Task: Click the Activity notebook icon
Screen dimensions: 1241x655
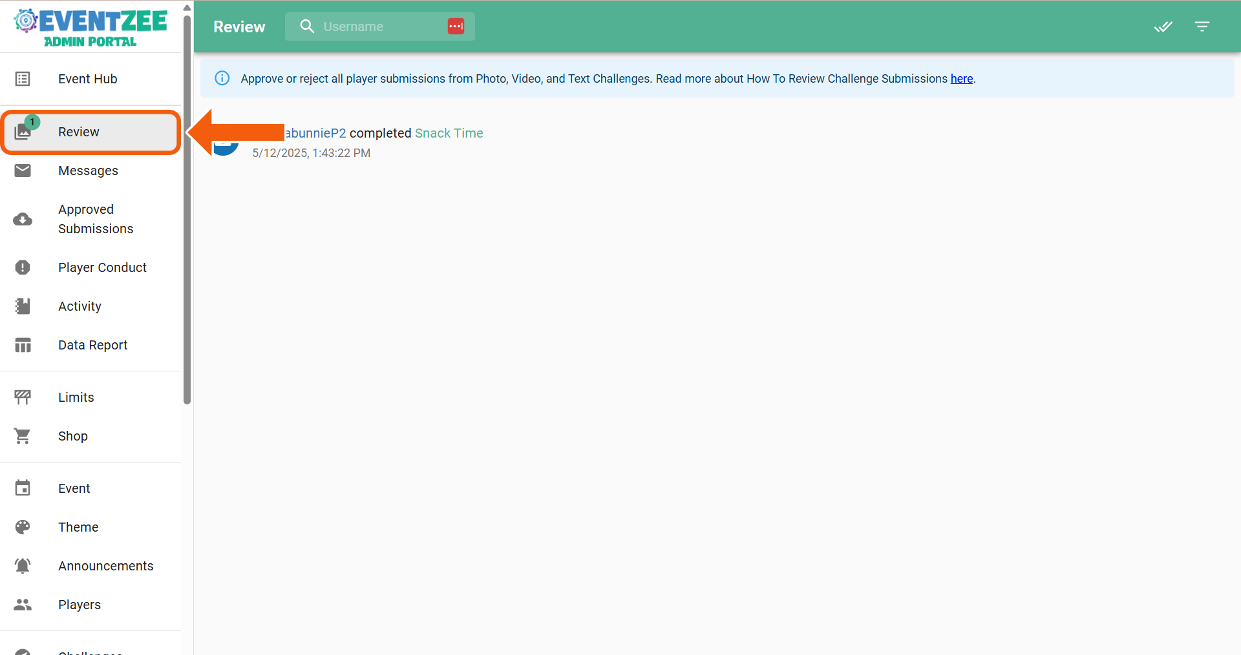Action: (x=23, y=306)
